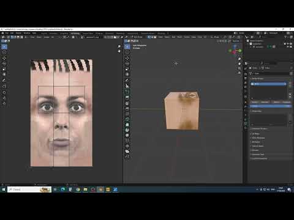Click the Deselect vertex group button
The width and height of the screenshot is (294, 220).
click(286, 102)
